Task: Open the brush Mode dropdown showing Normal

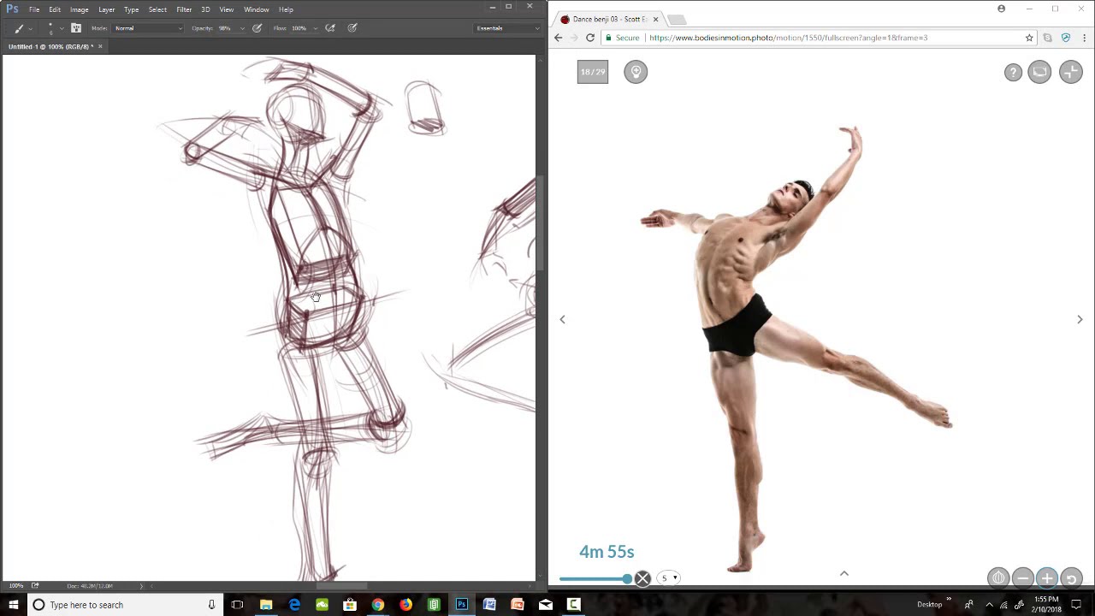Action: point(148,28)
